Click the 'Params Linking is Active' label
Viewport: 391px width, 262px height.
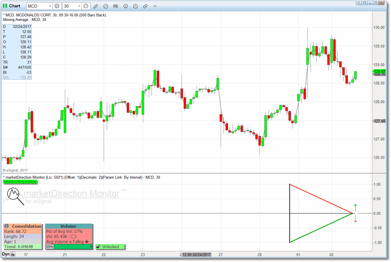tap(20, 182)
